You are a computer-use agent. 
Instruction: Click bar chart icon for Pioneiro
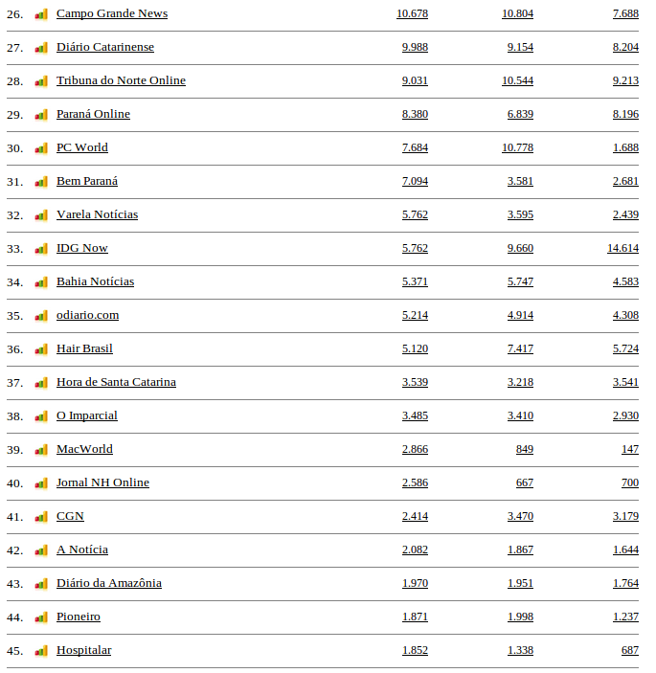pos(41,617)
